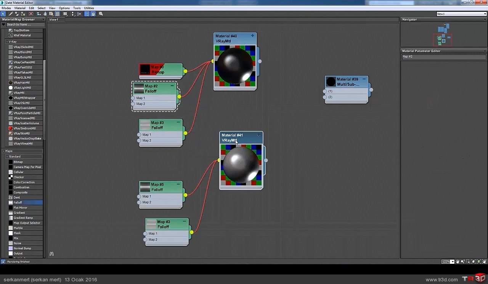Delete selected with red X icon
This screenshot has height=284, width=488.
click(x=31, y=14)
